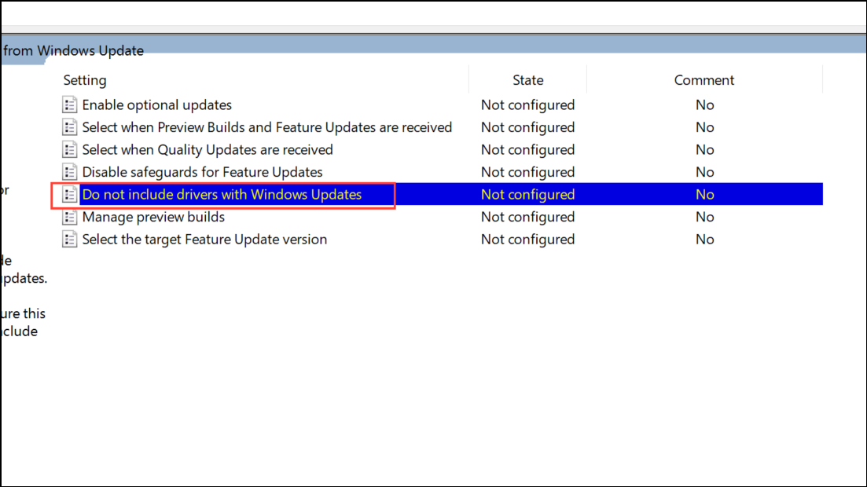Click Not configured state of Enable optional updates

tap(527, 105)
